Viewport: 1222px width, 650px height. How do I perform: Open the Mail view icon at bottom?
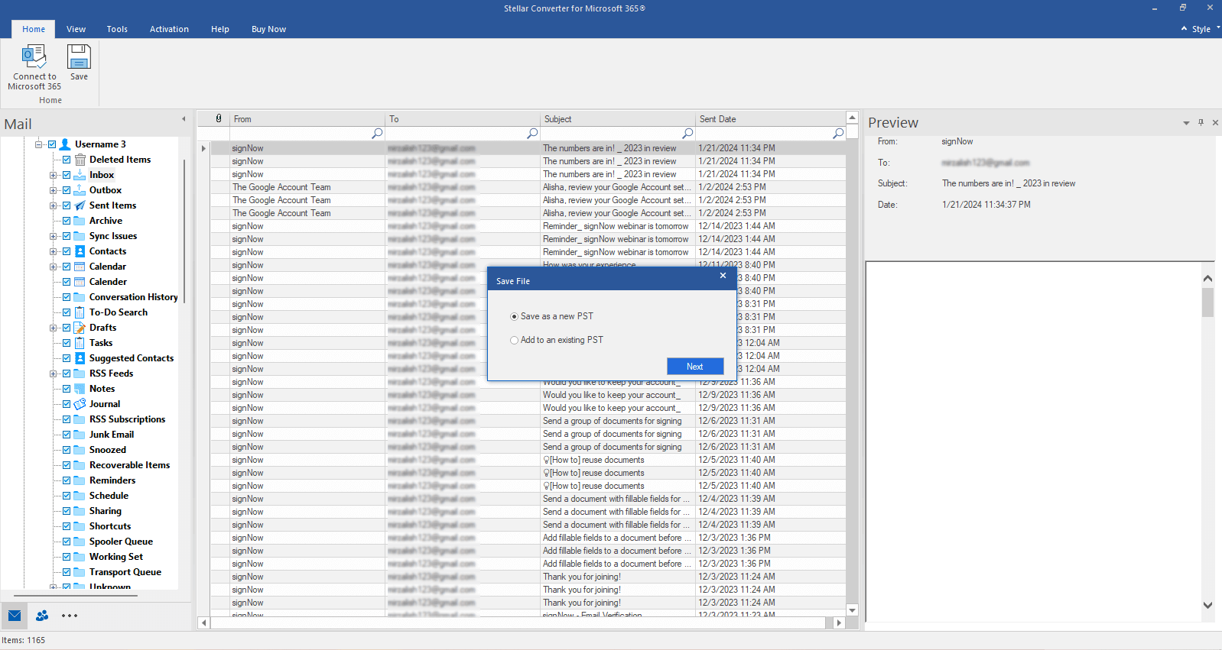[x=15, y=616]
